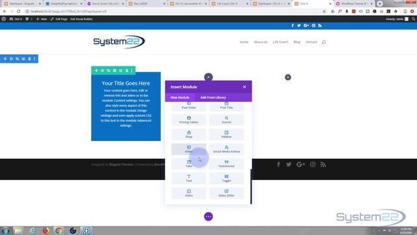Insert the Toggle module

tap(226, 178)
